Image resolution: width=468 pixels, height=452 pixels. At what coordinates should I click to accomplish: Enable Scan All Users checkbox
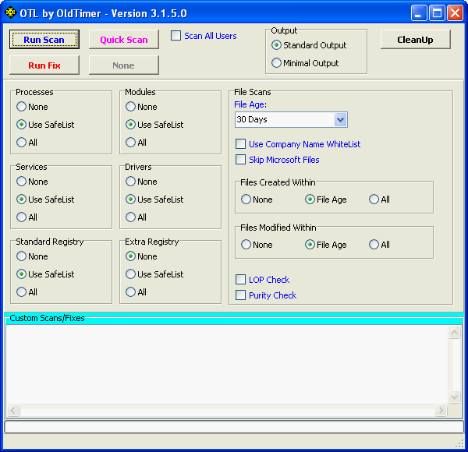[x=175, y=36]
